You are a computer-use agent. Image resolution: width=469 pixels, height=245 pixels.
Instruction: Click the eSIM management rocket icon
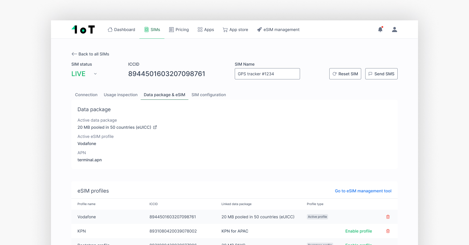click(259, 30)
